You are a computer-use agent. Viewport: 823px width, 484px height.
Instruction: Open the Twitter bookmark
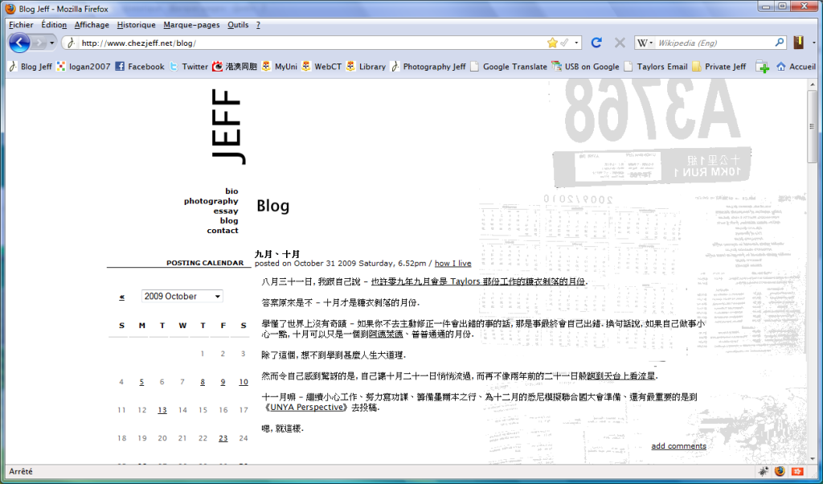click(x=188, y=67)
